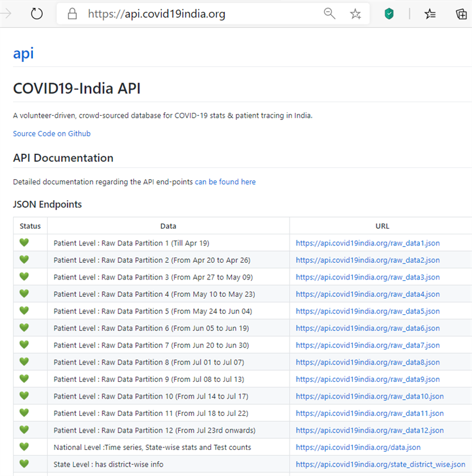Open the raw_data7.json URL
This screenshot has height=476, width=472.
[x=368, y=345]
